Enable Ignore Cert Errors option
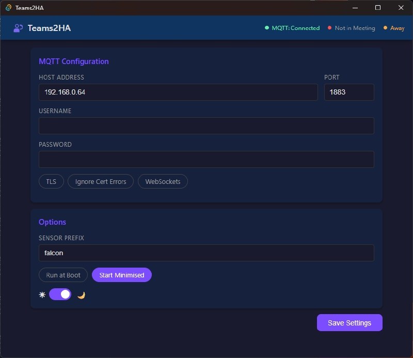 click(101, 181)
